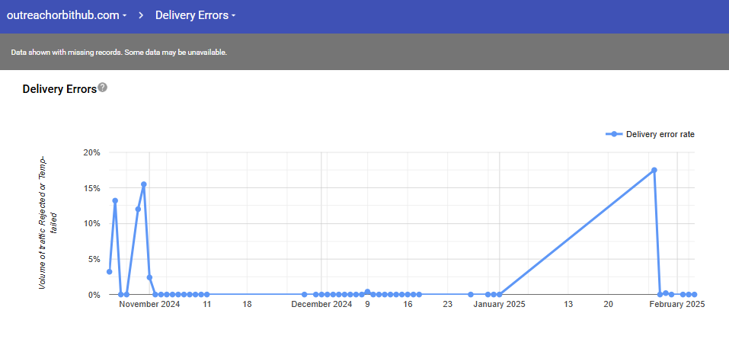
Task: Click the 13% spike data point at chart start
Action: pos(115,201)
